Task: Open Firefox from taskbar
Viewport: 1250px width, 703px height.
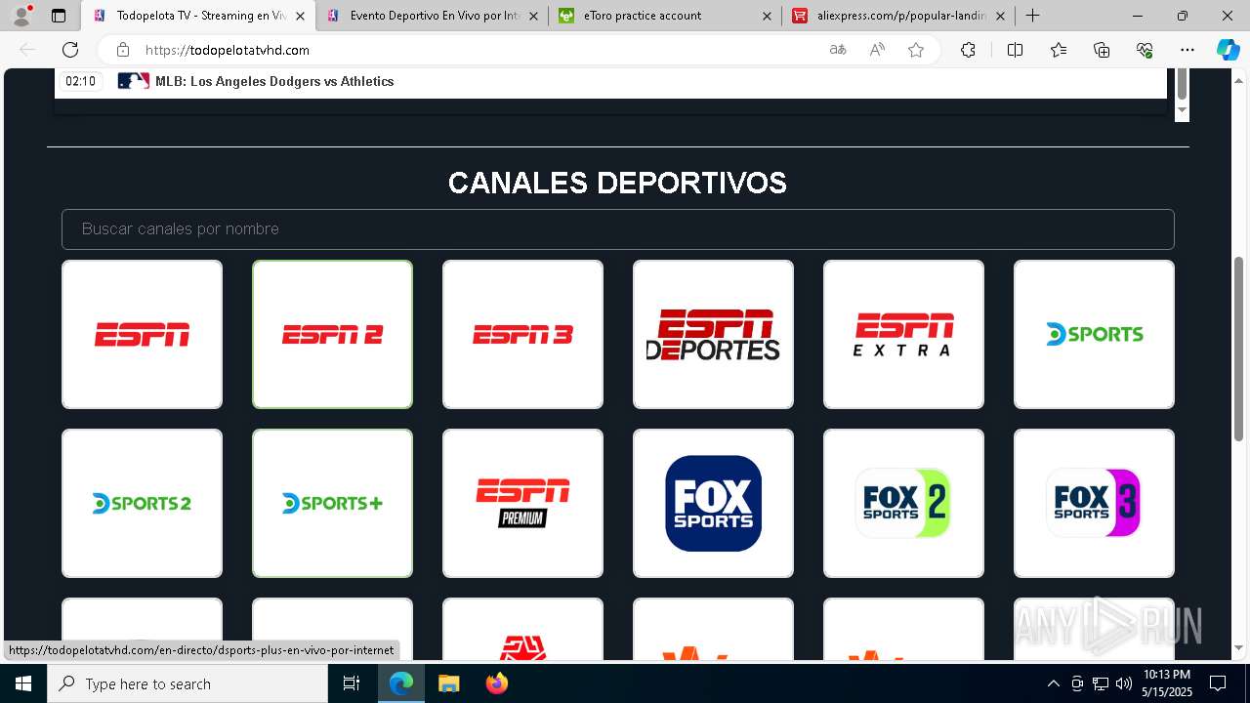Action: click(496, 683)
